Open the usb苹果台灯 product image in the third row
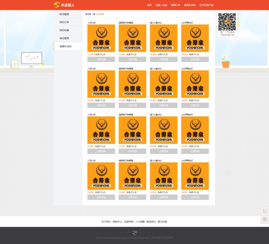 pos(195,130)
